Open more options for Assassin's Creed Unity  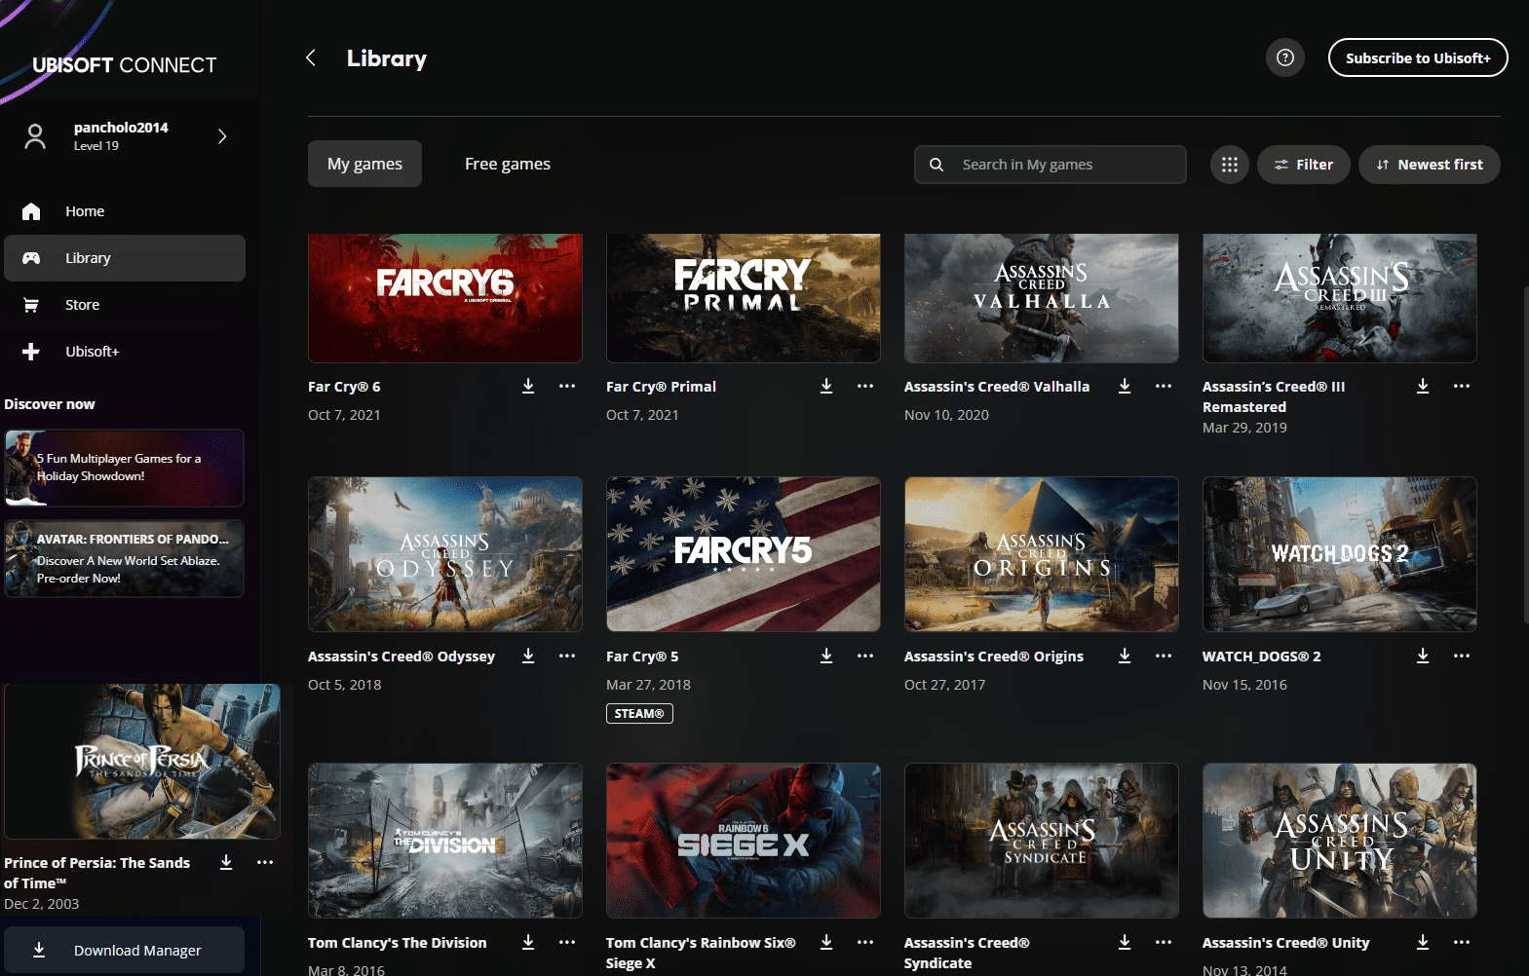click(x=1462, y=942)
